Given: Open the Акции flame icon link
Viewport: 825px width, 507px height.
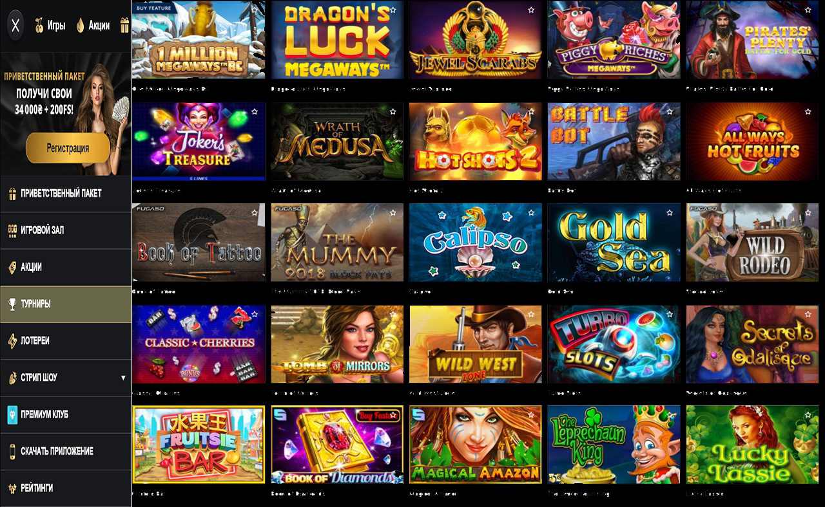Looking at the screenshot, I should pyautogui.click(x=93, y=26).
